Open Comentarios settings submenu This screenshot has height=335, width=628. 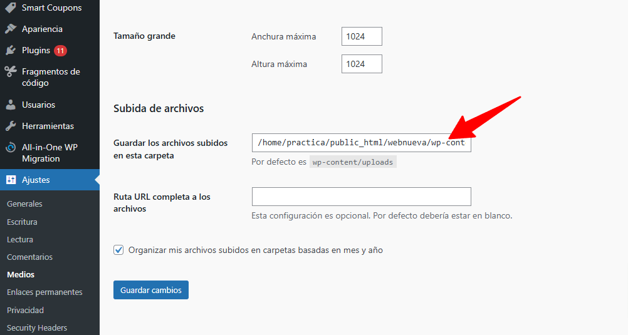click(x=29, y=257)
